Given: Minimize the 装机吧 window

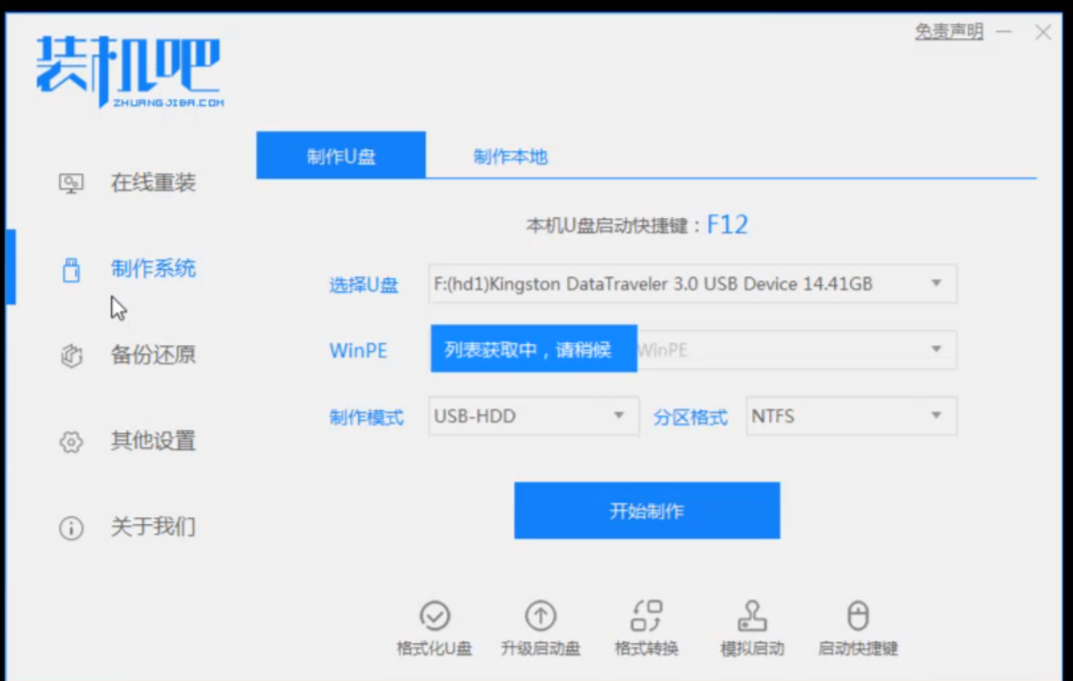Looking at the screenshot, I should click(x=1003, y=33).
